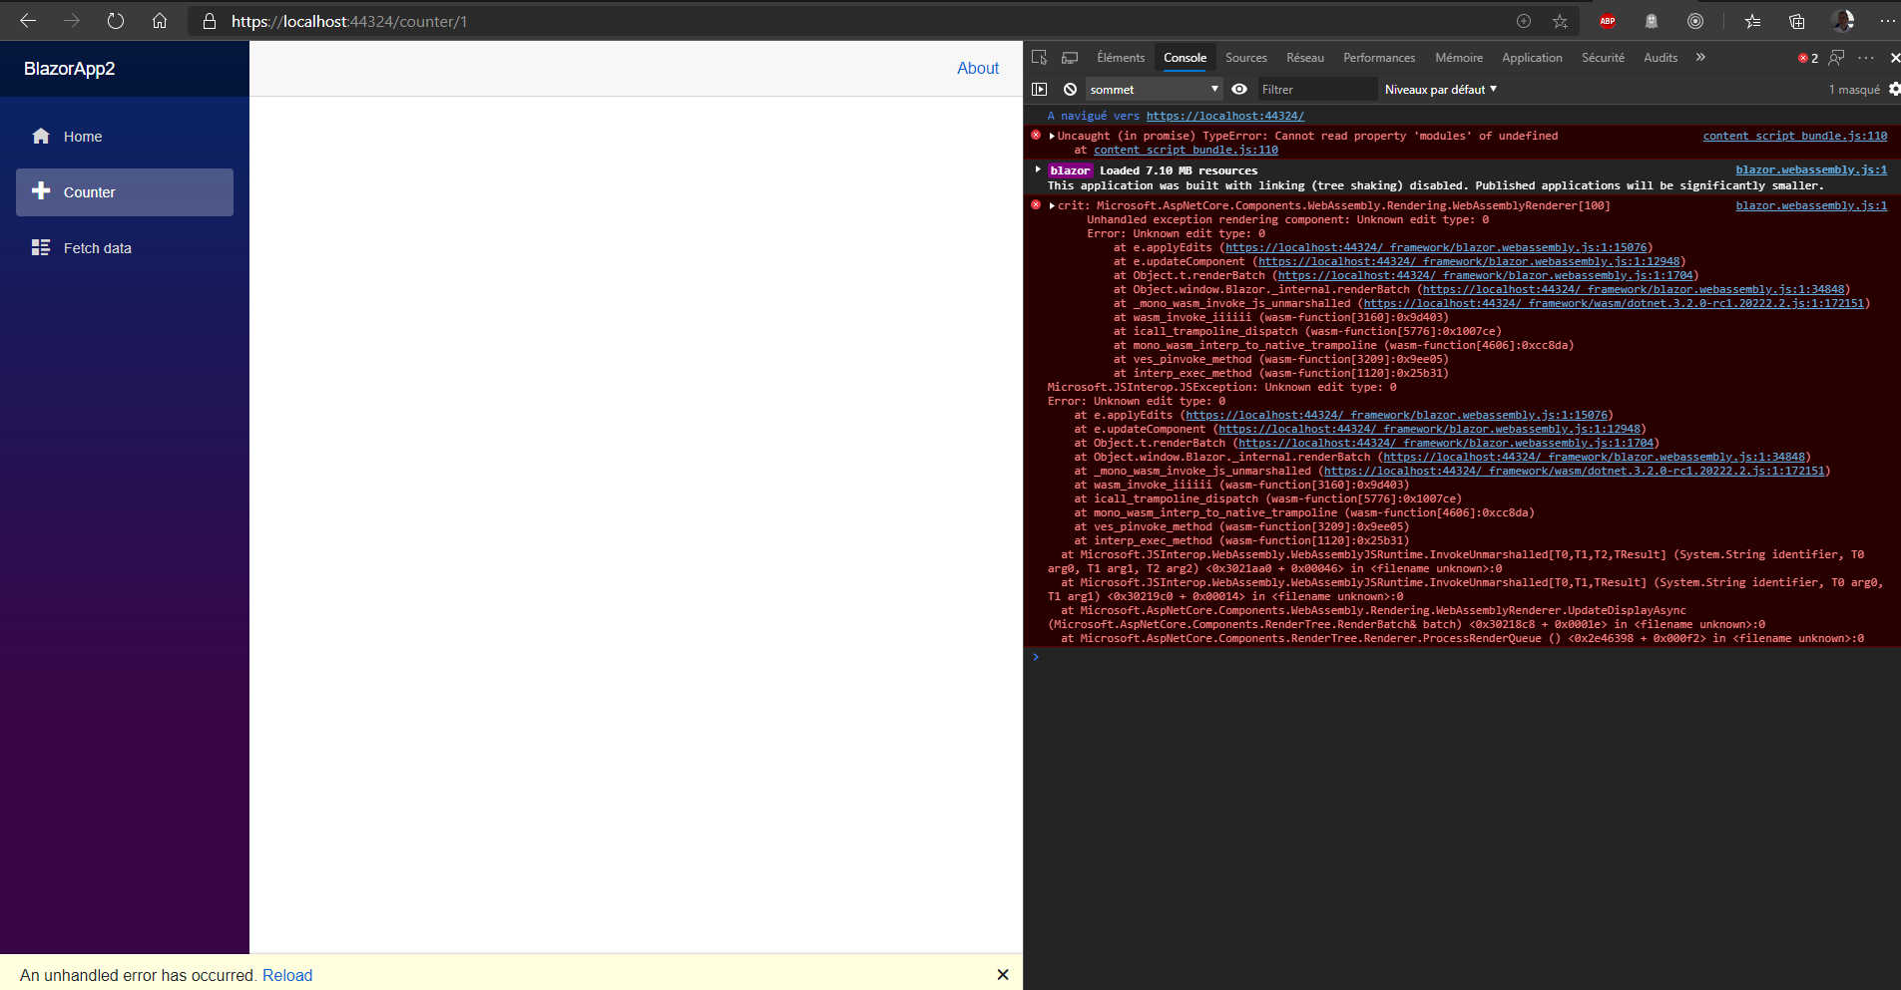
Task: Open the Ghostery ghost extension icon
Action: (x=1652, y=21)
